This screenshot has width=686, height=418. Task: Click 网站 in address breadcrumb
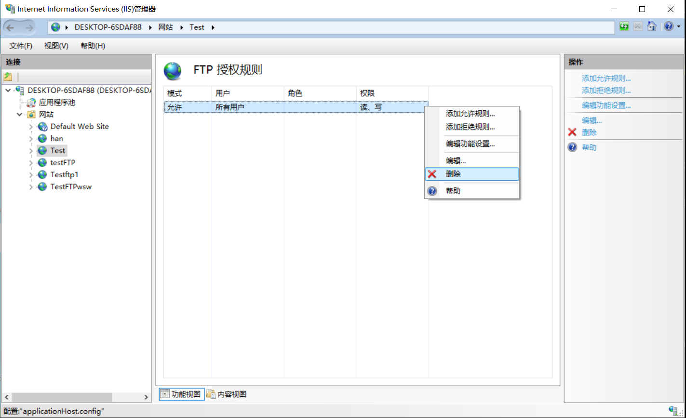pyautogui.click(x=165, y=27)
